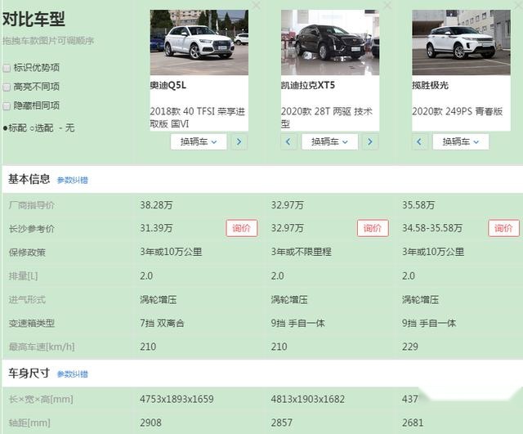Viewport: 523px width, 434px height.
Task: Open the Audi Q5L car photo
Action: click(199, 43)
